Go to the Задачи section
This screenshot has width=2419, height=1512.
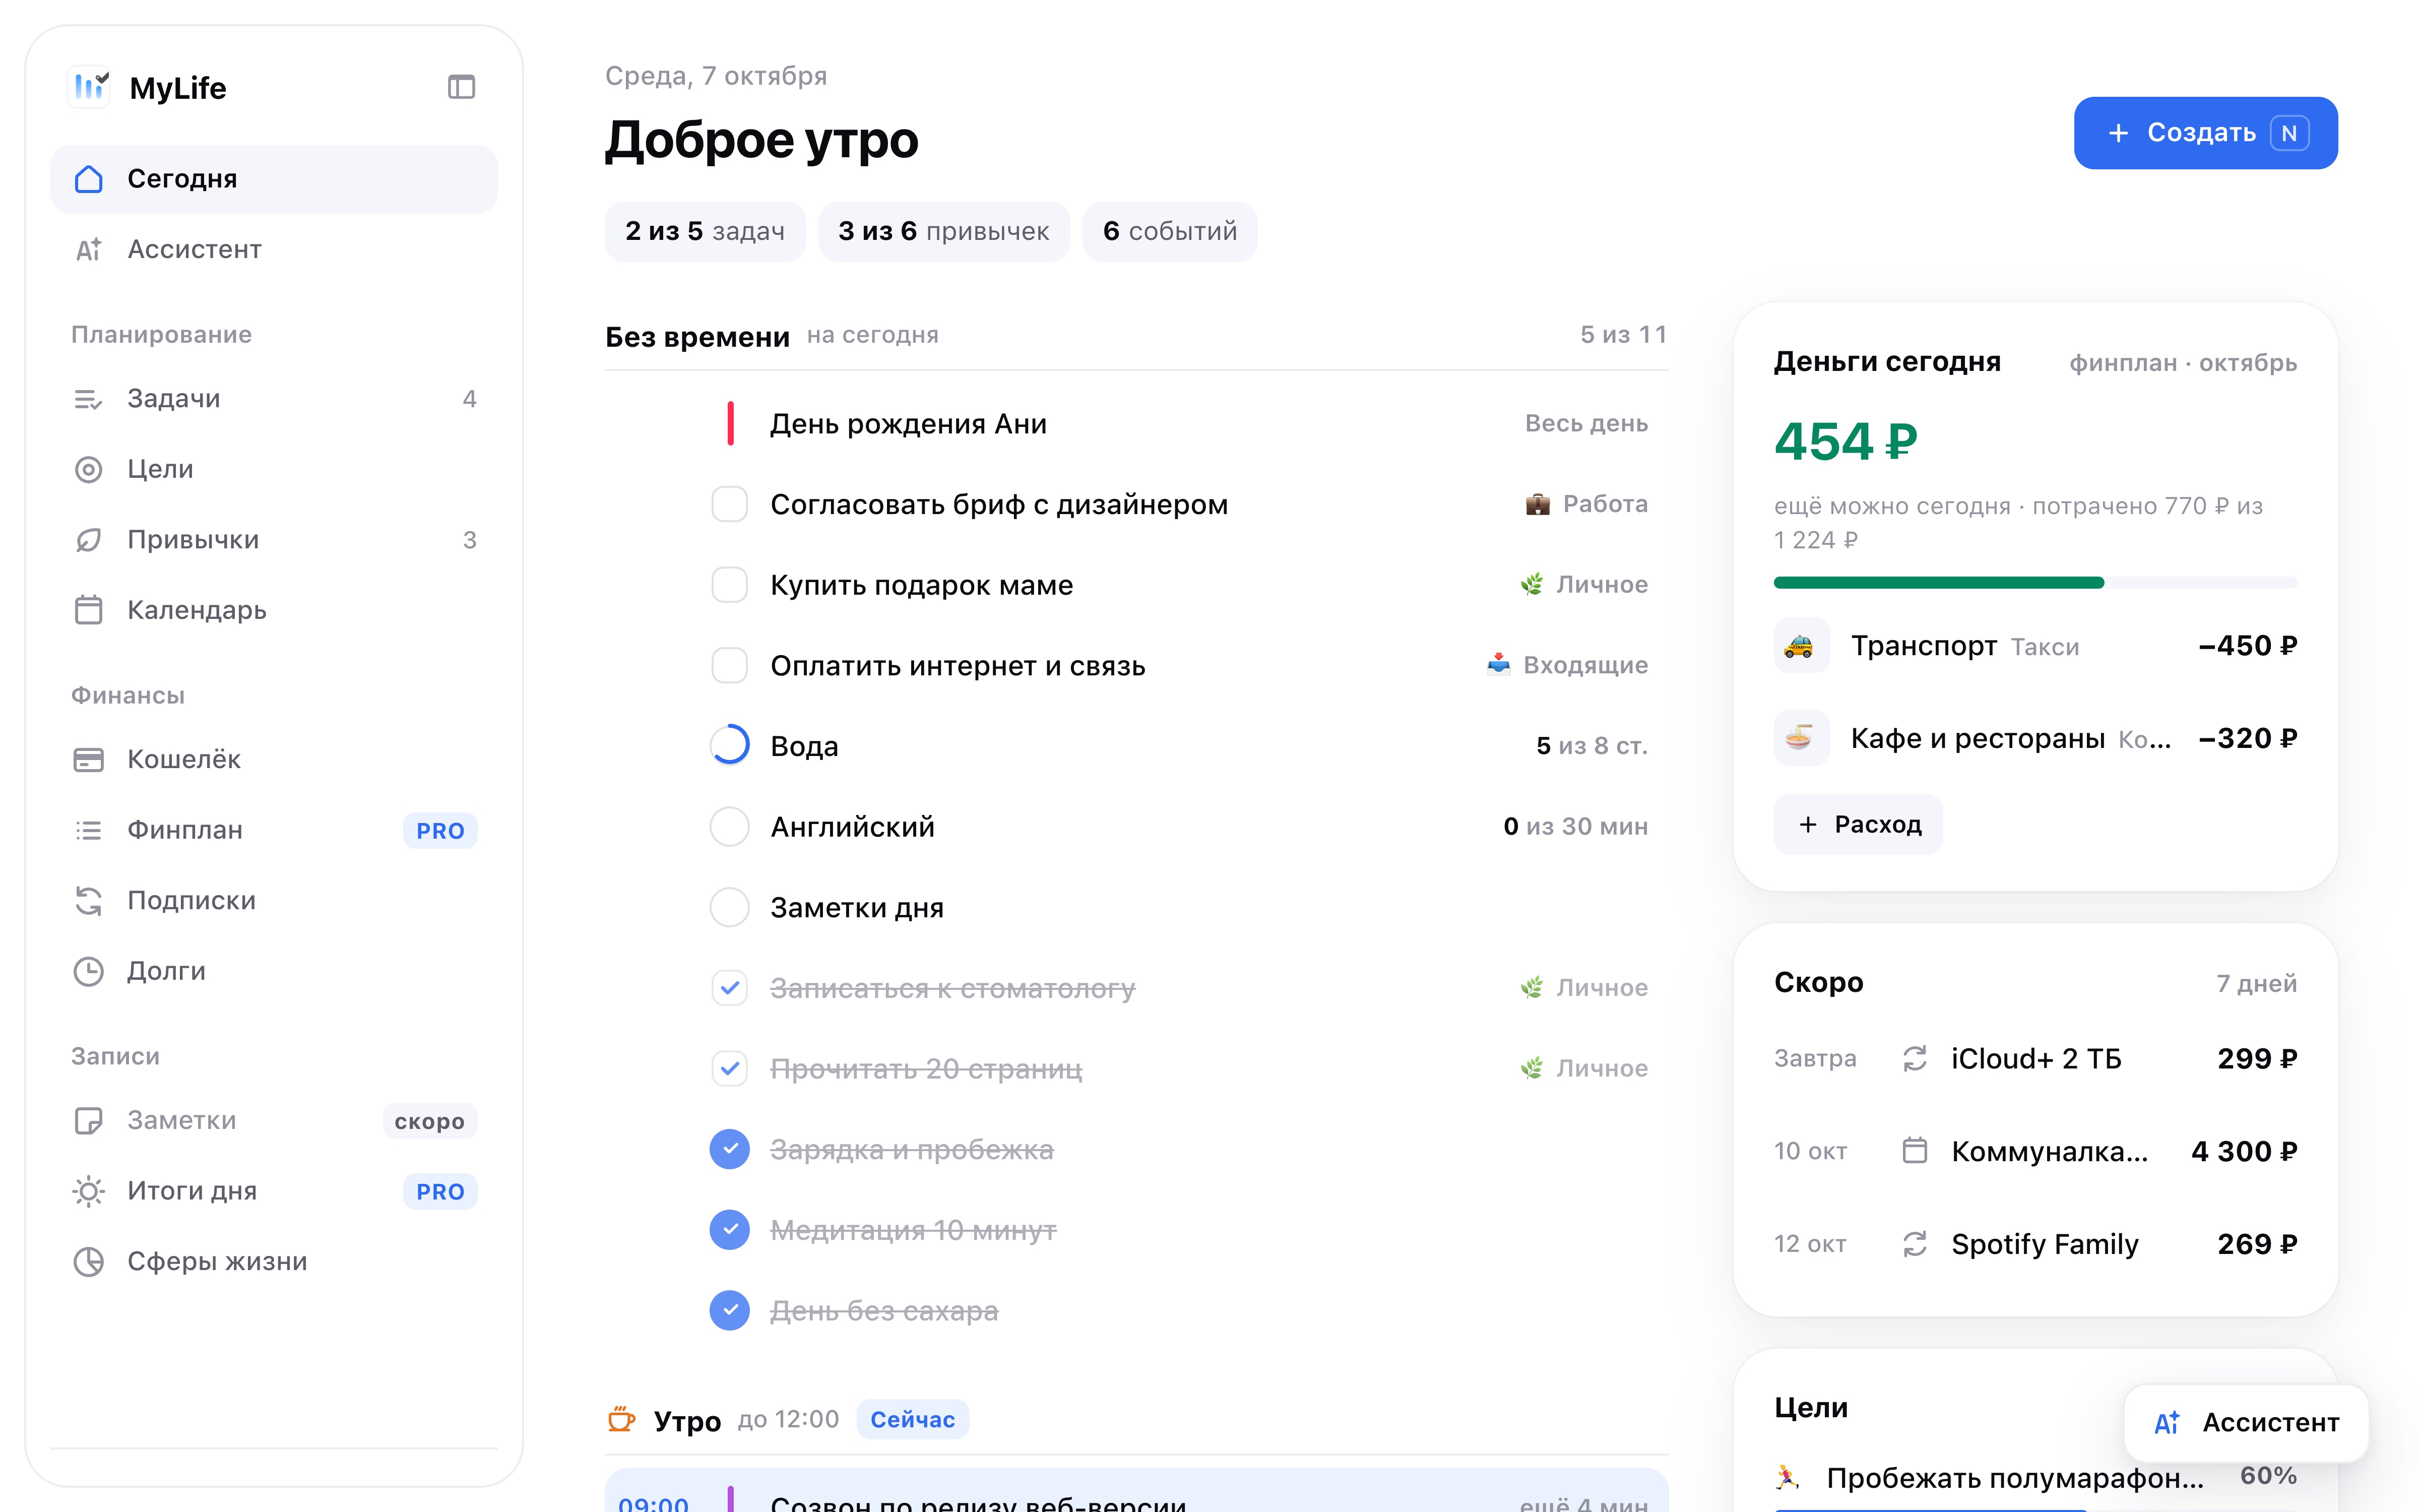[x=274, y=399]
